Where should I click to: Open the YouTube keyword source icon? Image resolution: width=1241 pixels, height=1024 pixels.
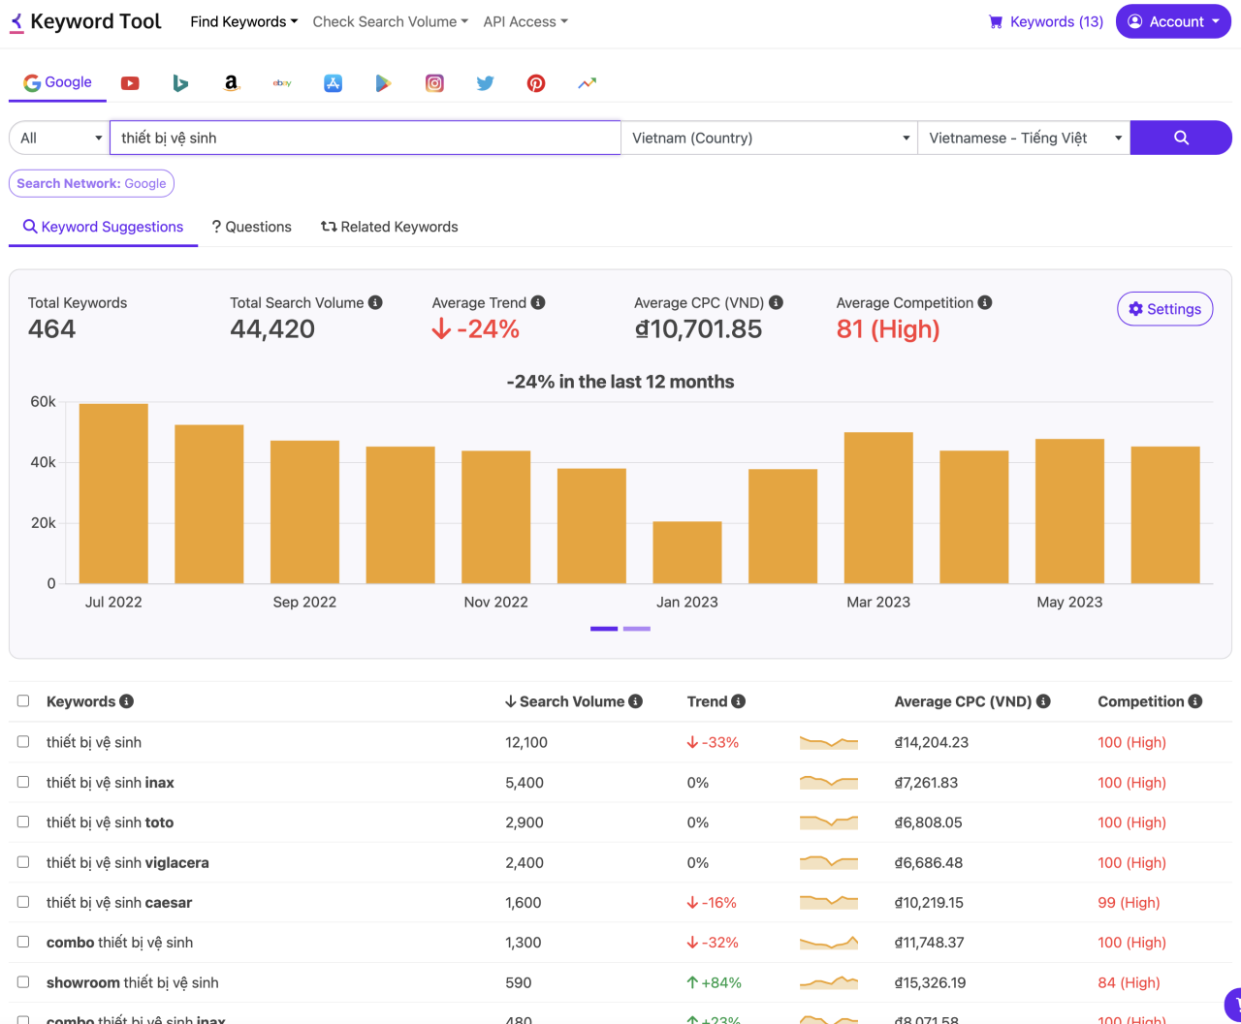pyautogui.click(x=130, y=83)
